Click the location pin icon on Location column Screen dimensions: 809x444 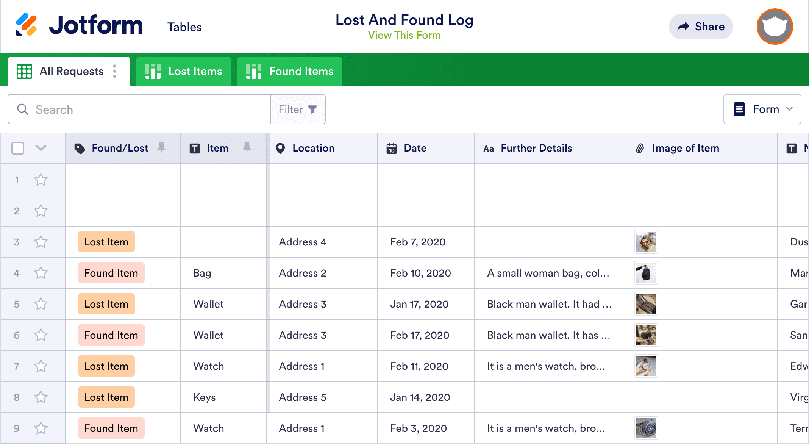[x=280, y=148]
